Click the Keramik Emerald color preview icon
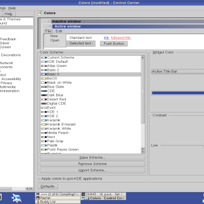The width and height of the screenshot is (204, 204). tap(44, 124)
